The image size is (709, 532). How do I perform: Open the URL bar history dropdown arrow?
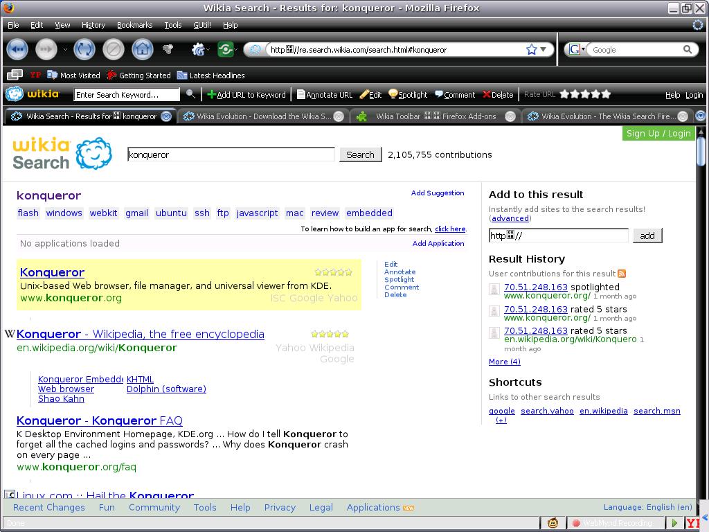pos(544,49)
